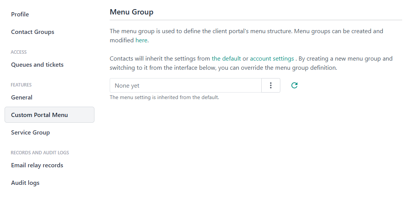The image size is (414, 197).
Task: Click the ACCESS section label
Action: (19, 52)
